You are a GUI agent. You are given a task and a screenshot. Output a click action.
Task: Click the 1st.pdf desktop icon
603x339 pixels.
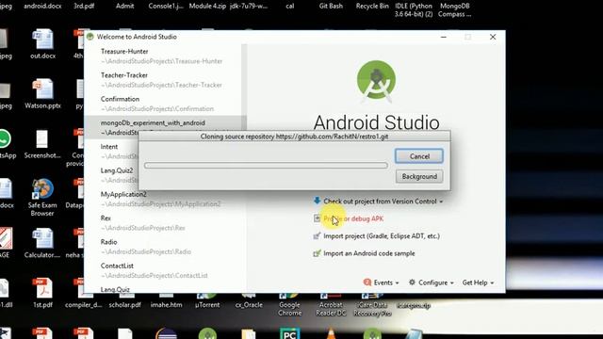(42, 288)
